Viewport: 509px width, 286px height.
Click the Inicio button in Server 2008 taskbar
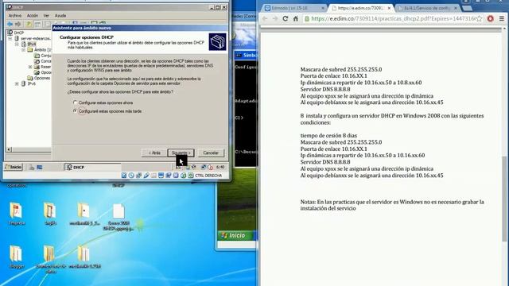(14, 167)
